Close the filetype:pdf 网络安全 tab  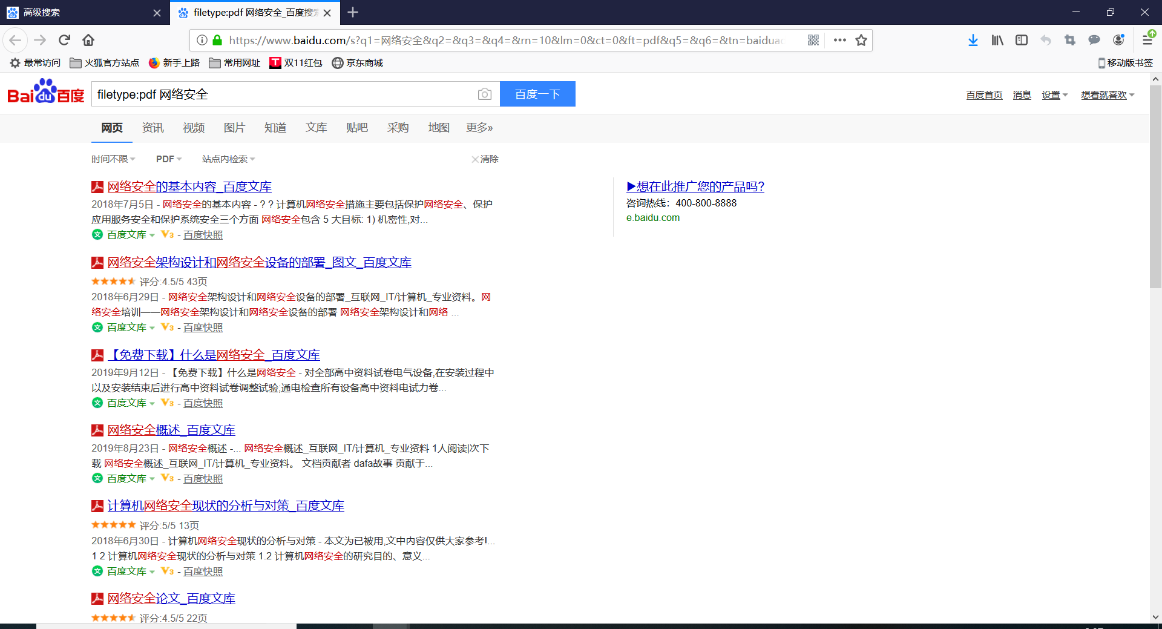pos(327,13)
